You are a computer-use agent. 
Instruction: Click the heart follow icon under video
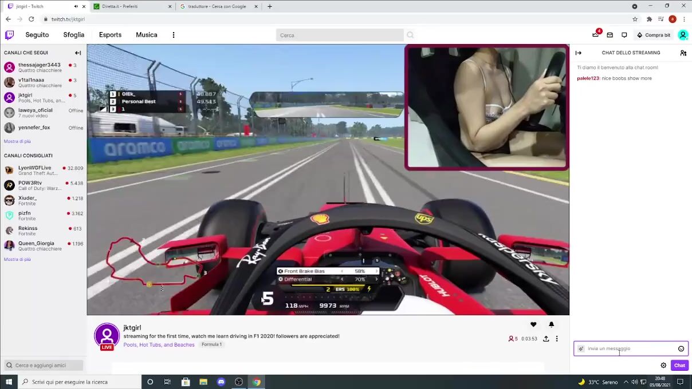click(x=533, y=325)
